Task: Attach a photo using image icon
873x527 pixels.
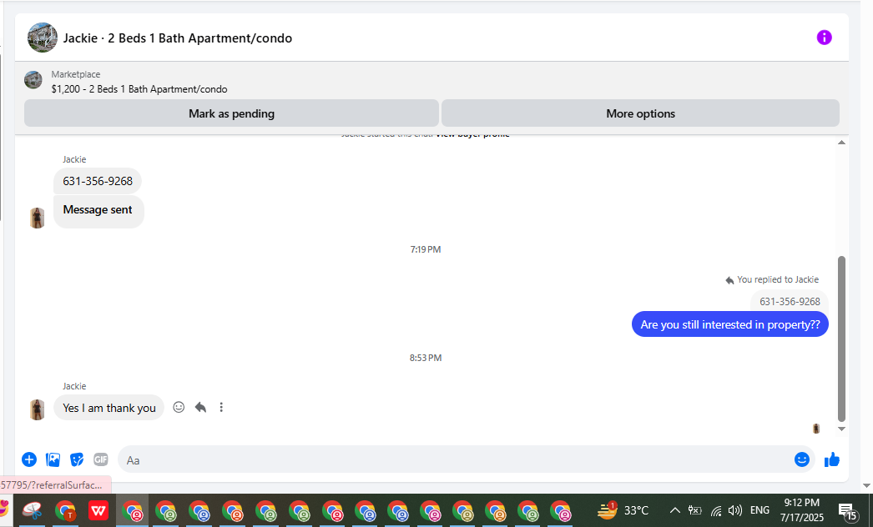Action: [53, 459]
